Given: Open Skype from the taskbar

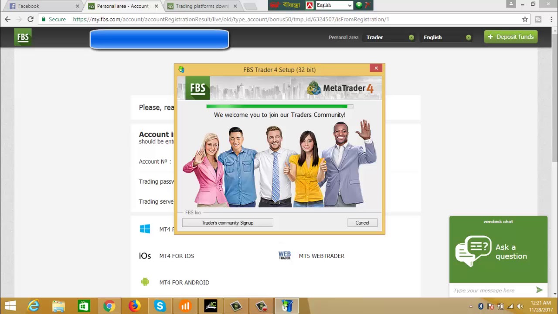Looking at the screenshot, I should [160, 306].
